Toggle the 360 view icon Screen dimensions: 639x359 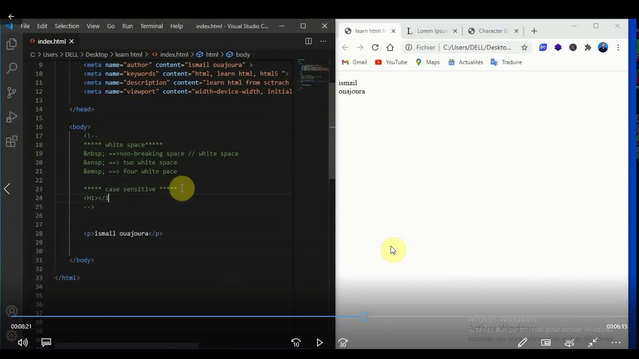[x=569, y=343]
